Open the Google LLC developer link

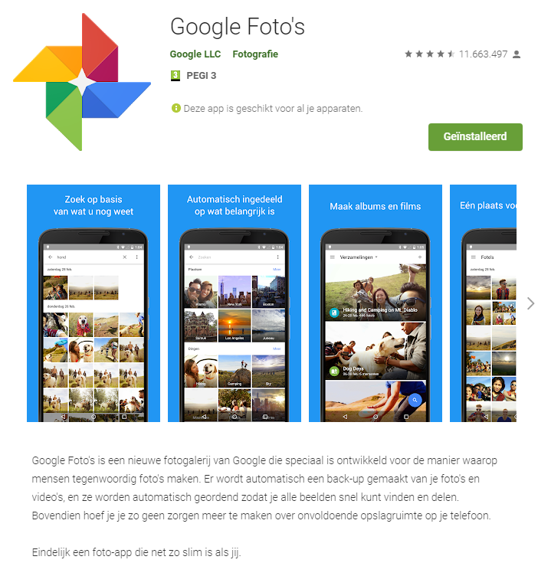195,54
